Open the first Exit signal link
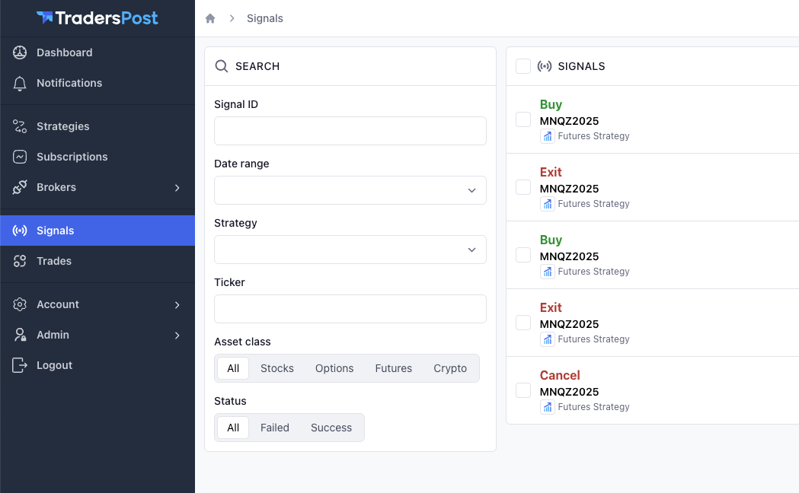This screenshot has width=799, height=493. 551,172
